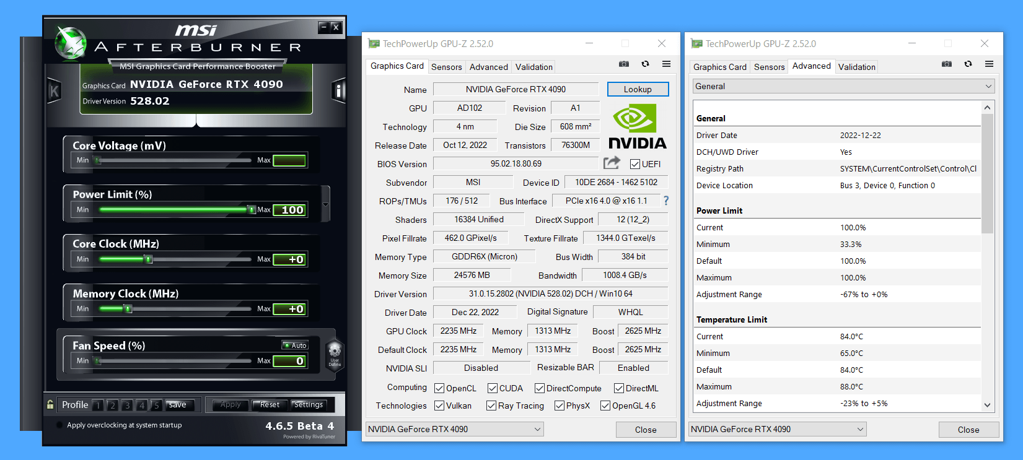Open GPU selector dropdown in right GPU-Z
This screenshot has width=1023, height=460.
tap(778, 429)
